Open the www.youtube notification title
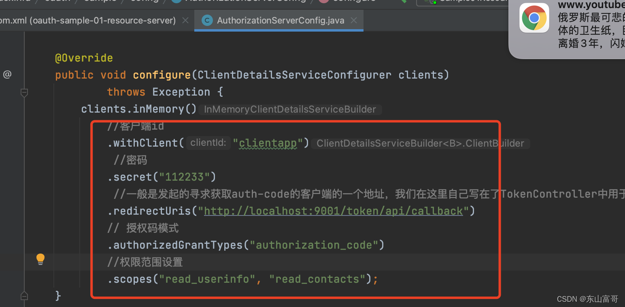Viewport: 625px width, 307px height. point(591,5)
